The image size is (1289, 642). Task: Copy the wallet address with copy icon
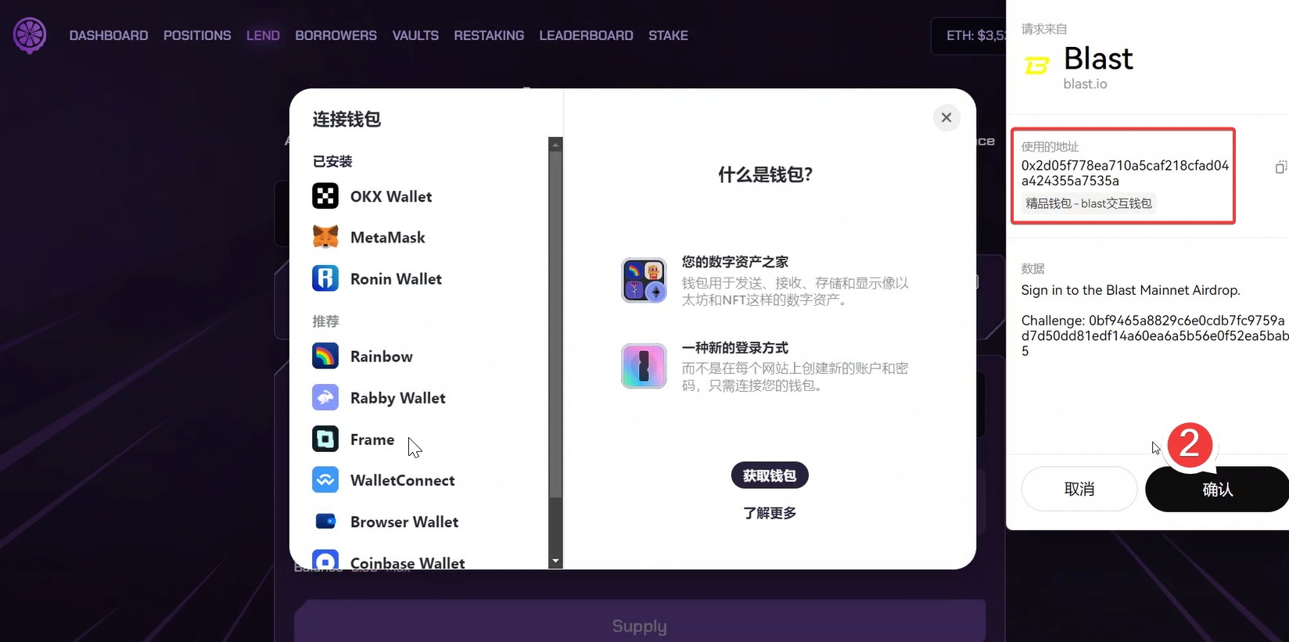tap(1280, 167)
